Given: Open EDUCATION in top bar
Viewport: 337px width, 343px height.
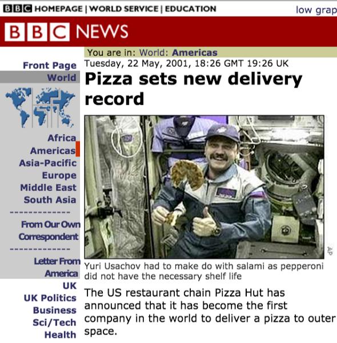Looking at the screenshot, I should click(191, 9).
